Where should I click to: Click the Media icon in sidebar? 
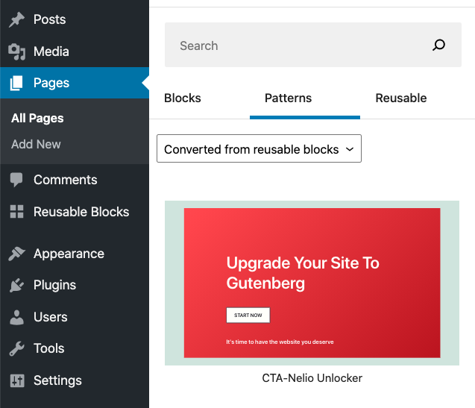point(16,51)
